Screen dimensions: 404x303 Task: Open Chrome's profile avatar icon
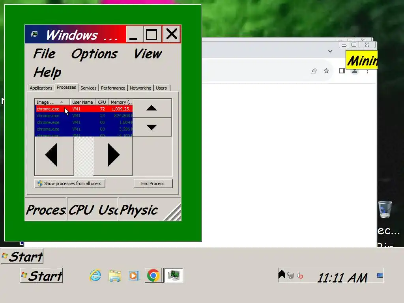click(355, 71)
